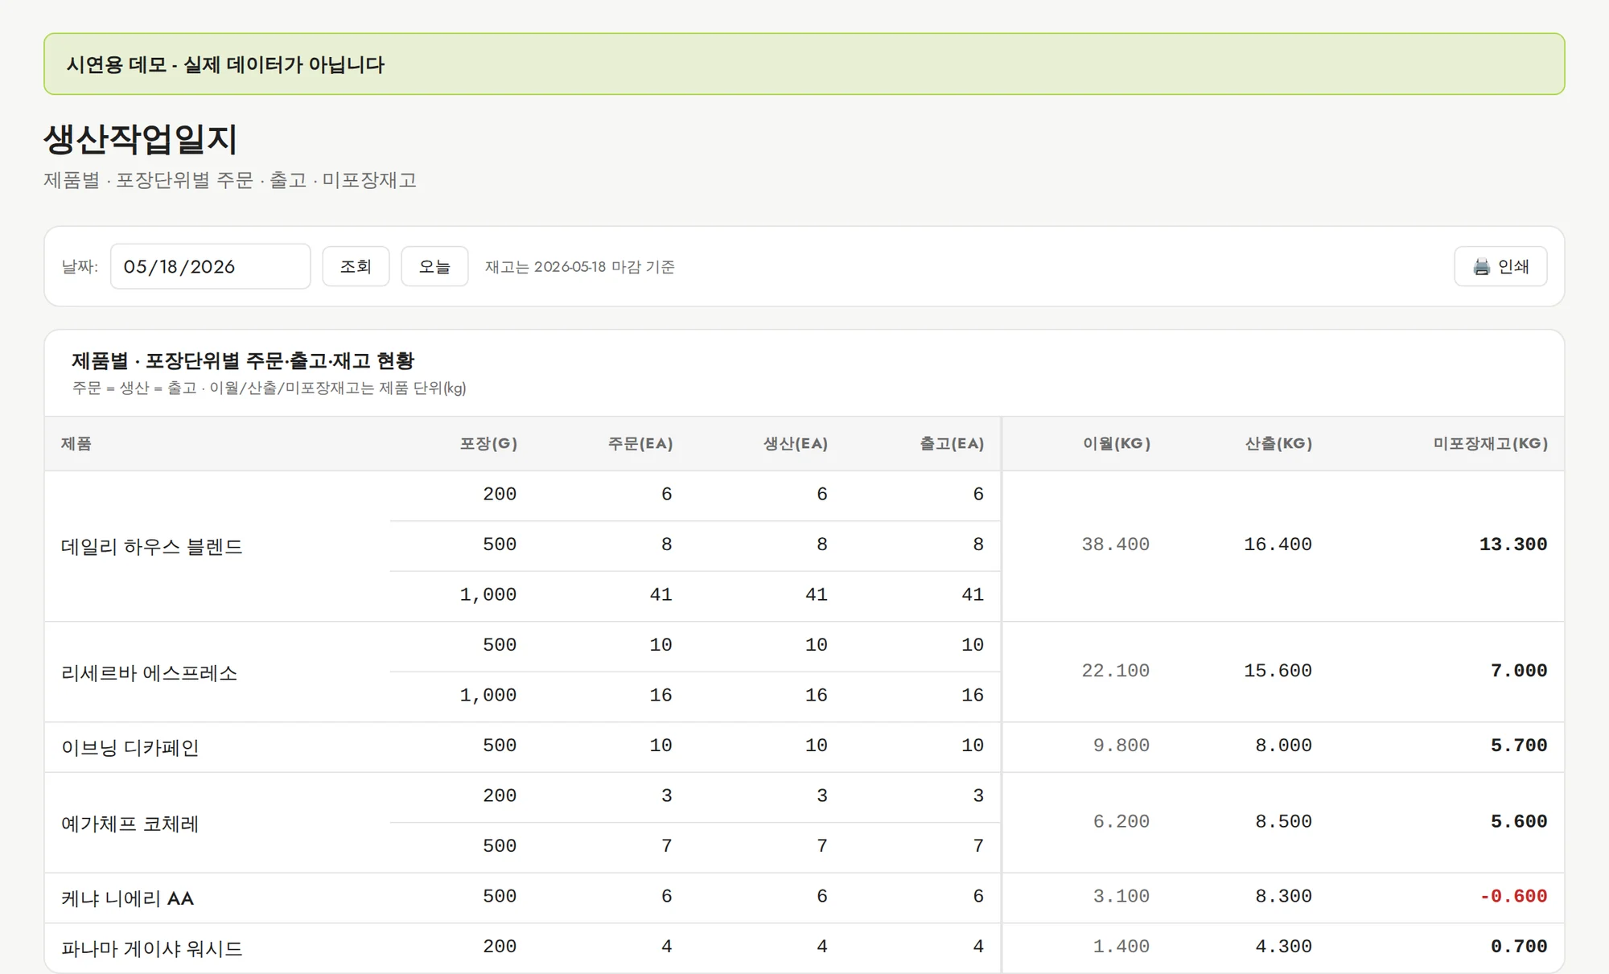The height and width of the screenshot is (974, 1609).
Task: Click section heading 제품별 · 포장단위별 주문·출고·재고 현황
Action: [x=243, y=360]
